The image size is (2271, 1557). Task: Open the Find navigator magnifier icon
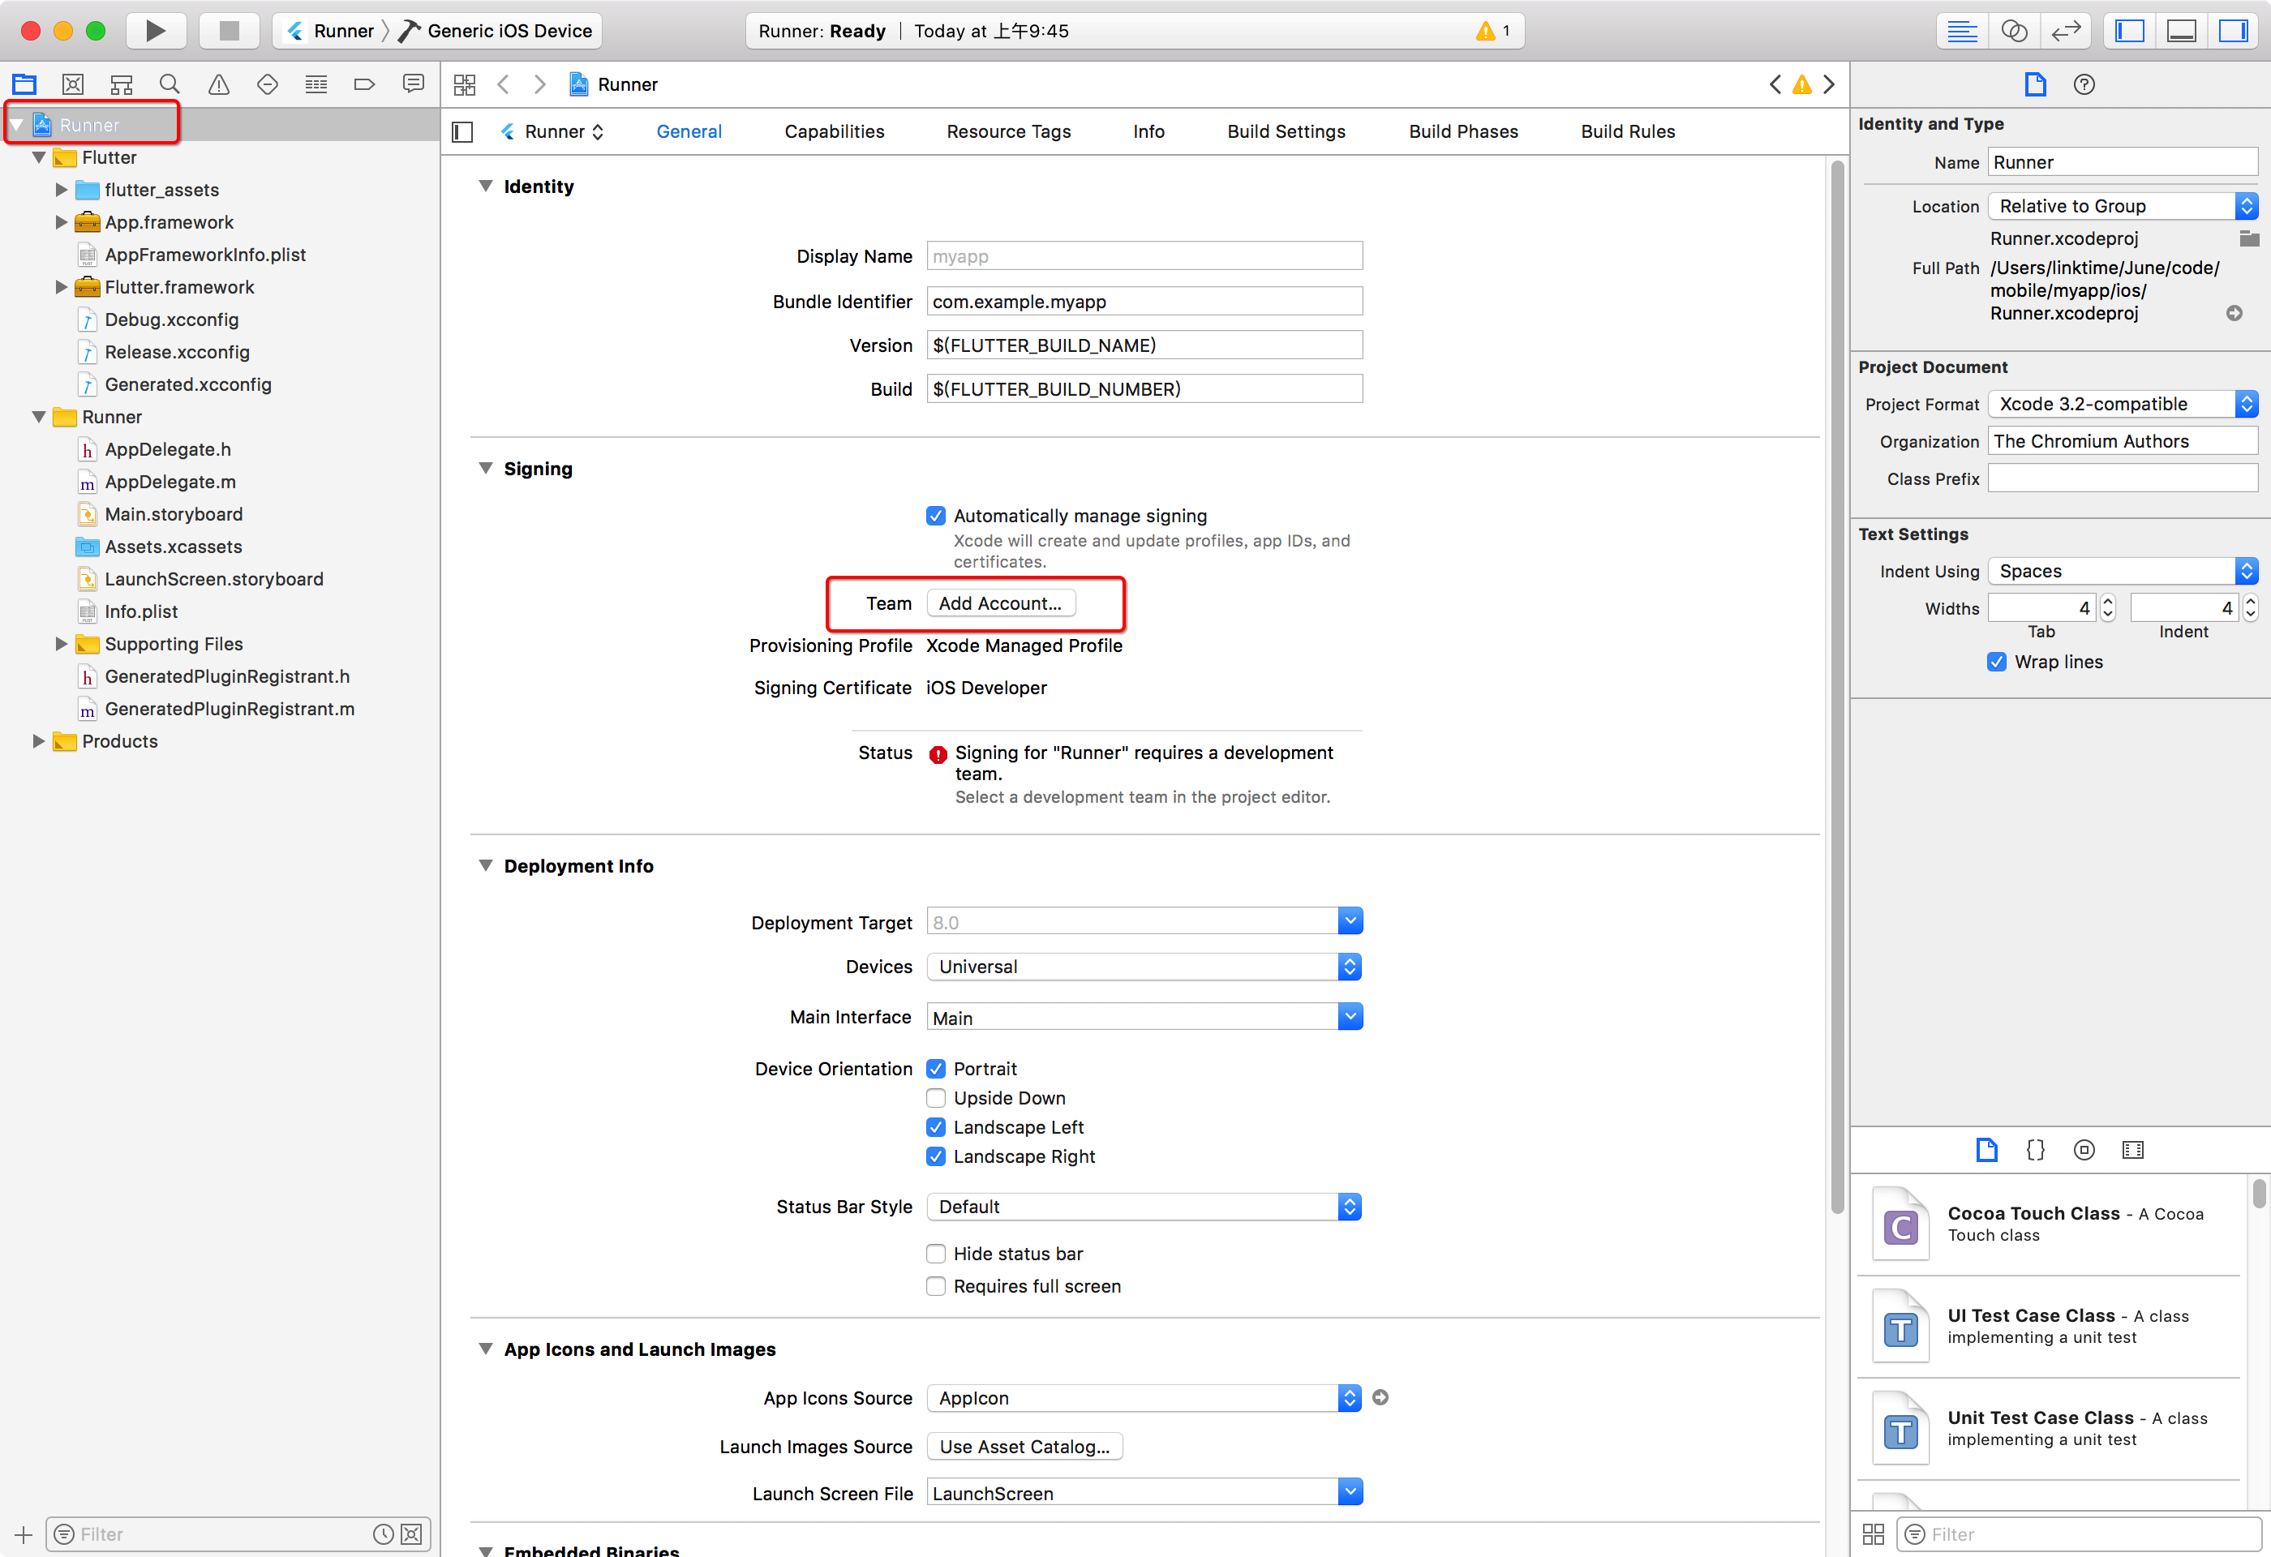[x=170, y=85]
